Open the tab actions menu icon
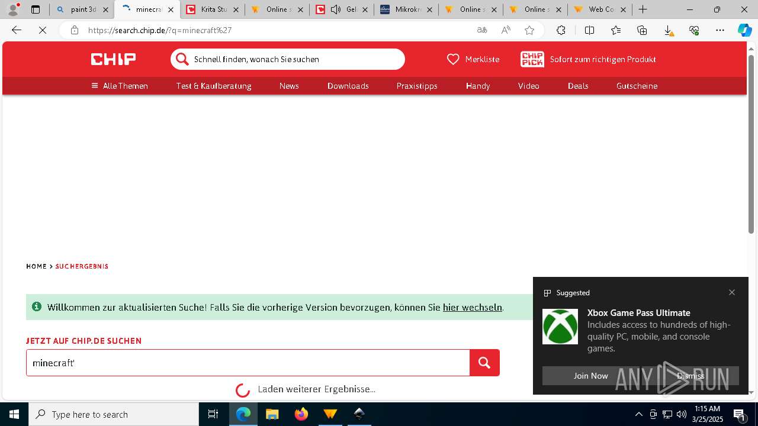Viewport: 758px width, 426px height. [36, 9]
